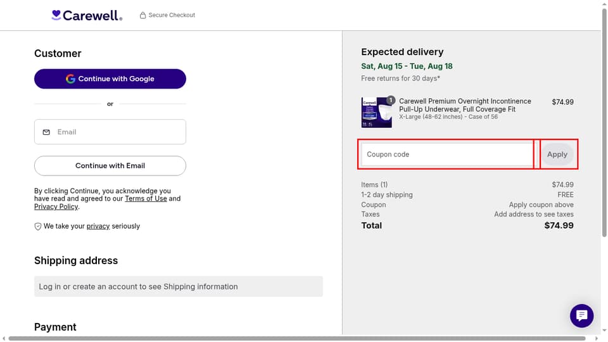Open the Privacy Policy link
Screen dimensions: 608x342
point(56,206)
